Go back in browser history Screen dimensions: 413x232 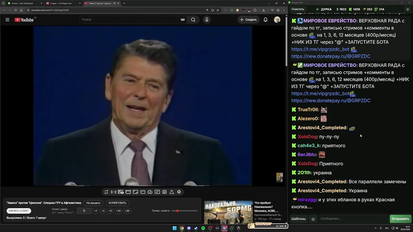4,10
